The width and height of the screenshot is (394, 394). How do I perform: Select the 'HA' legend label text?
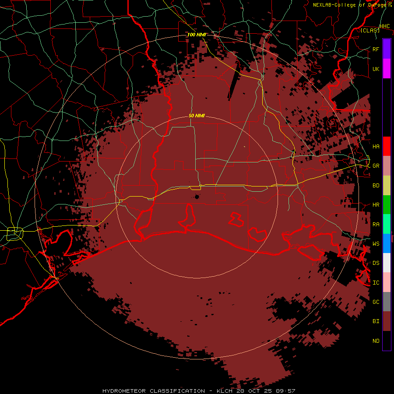[x=376, y=147]
